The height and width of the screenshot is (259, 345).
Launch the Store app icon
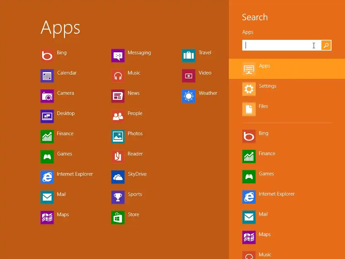tap(118, 218)
